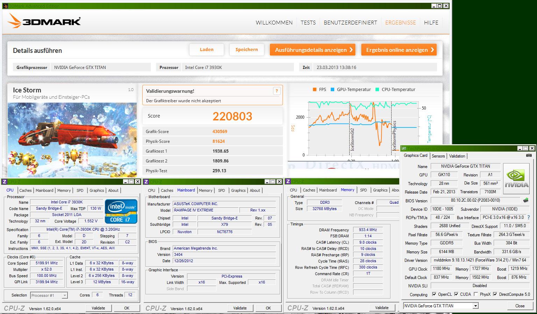537x314 pixels.
Task: Toggle the OpenCL checkbox in GPU-Z
Action: 434,294
